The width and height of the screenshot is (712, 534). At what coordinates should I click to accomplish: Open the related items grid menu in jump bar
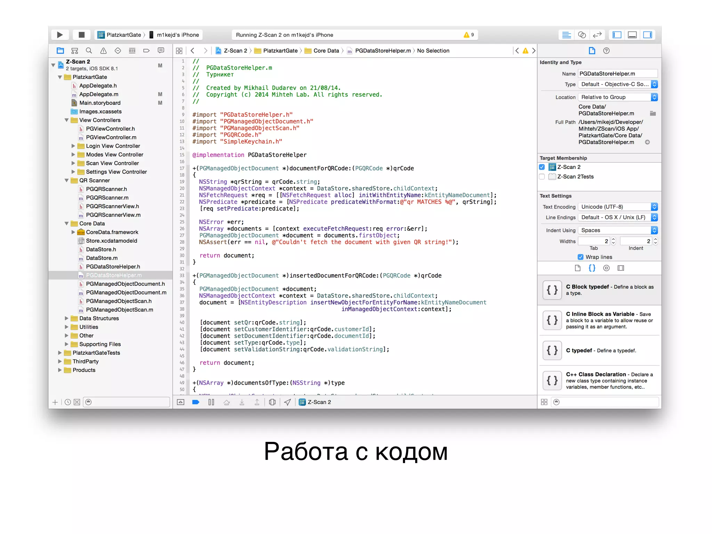click(179, 51)
